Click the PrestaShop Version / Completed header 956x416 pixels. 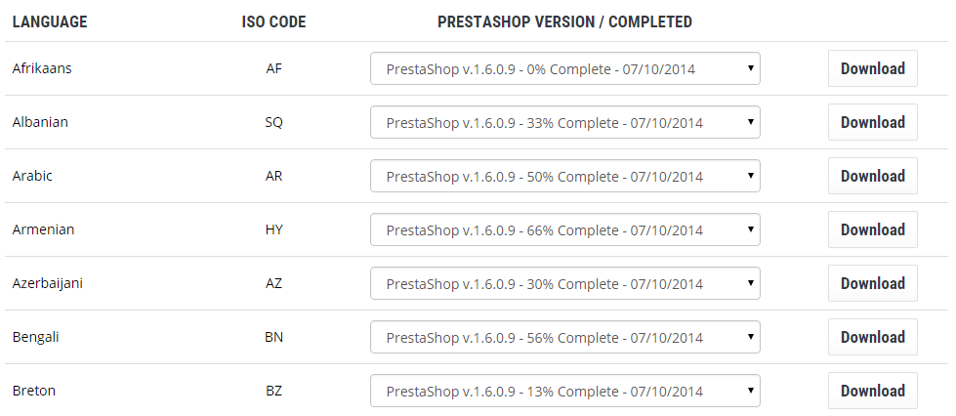coord(564,21)
